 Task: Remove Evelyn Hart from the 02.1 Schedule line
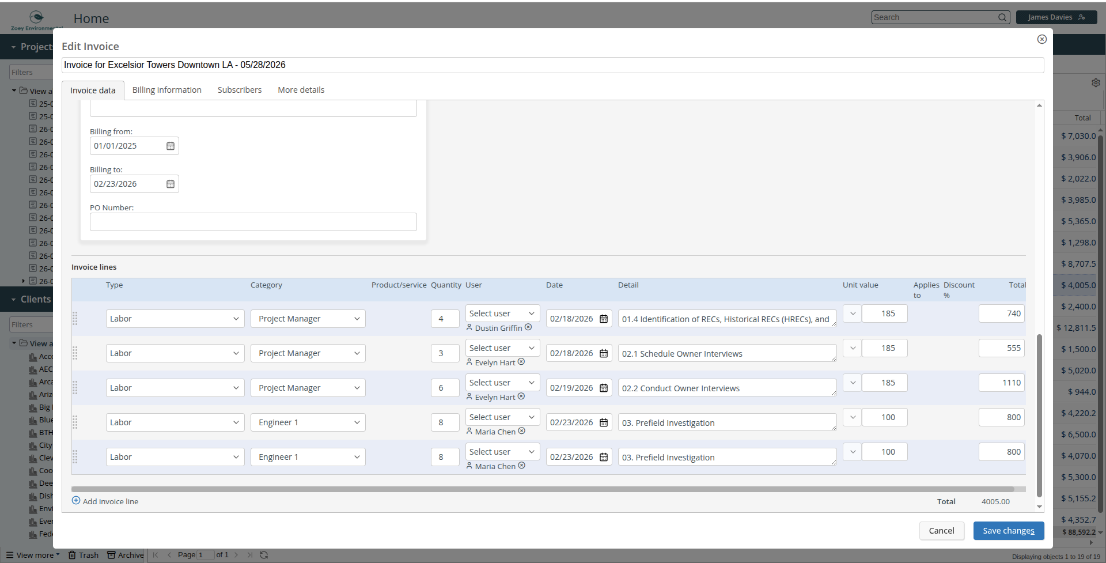[x=521, y=362]
